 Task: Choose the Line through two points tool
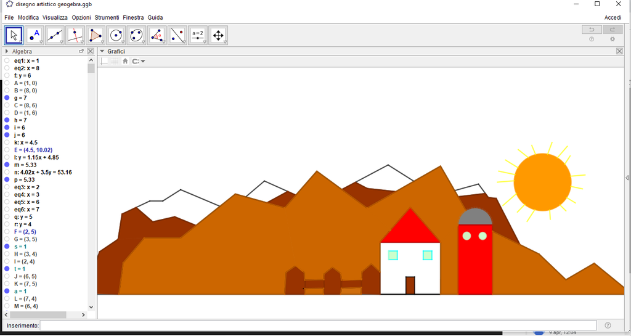54,36
